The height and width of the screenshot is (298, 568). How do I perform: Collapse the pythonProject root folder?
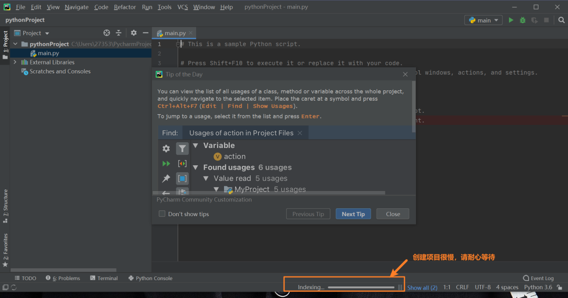15,44
